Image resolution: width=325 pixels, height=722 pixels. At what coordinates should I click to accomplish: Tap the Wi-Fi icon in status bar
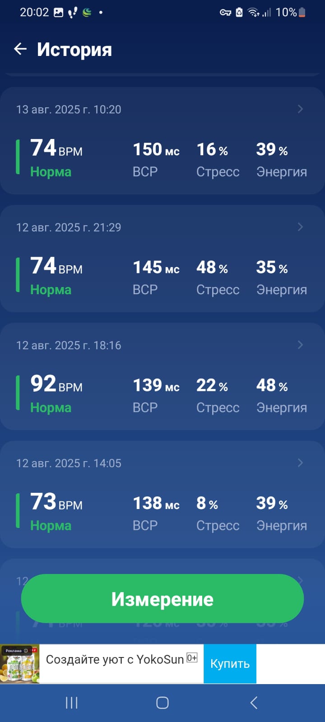(x=254, y=13)
